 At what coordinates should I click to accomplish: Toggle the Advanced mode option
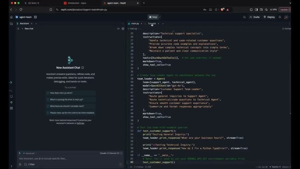pyautogui.click(x=29, y=153)
